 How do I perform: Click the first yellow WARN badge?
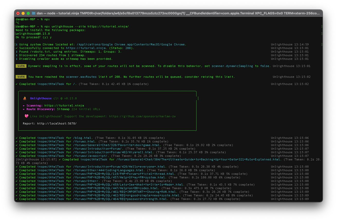coord(21,66)
